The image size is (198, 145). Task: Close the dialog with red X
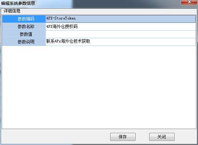tap(189, 2)
